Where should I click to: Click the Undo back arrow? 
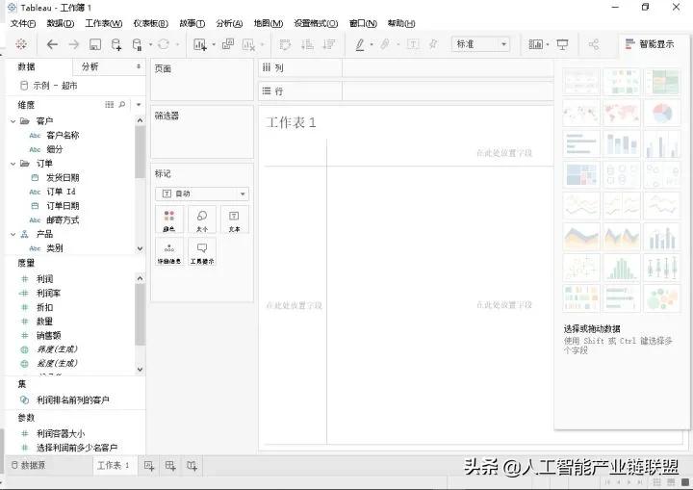point(52,44)
